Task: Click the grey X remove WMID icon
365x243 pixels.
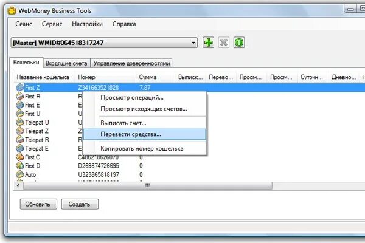Action: coord(224,43)
